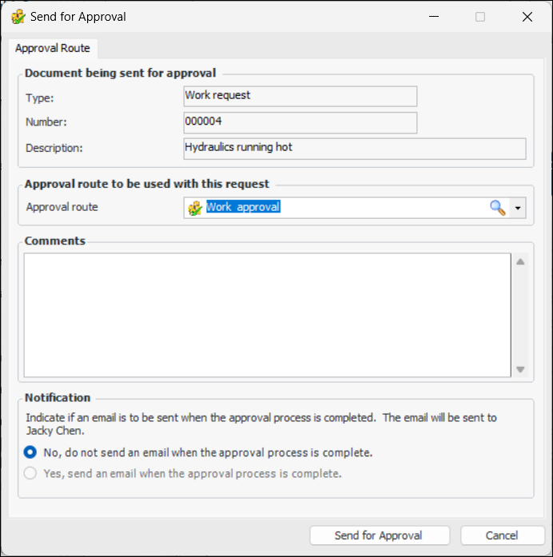
Task: Click the Number field showing 000004
Action: coord(300,122)
